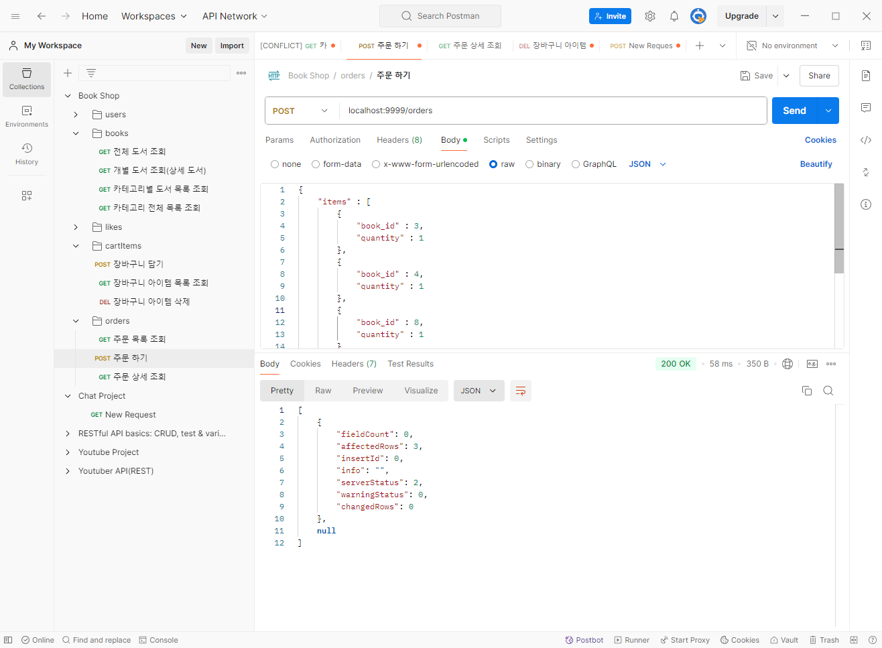882x648 pixels.
Task: Click the request URL field
Action: [x=553, y=111]
